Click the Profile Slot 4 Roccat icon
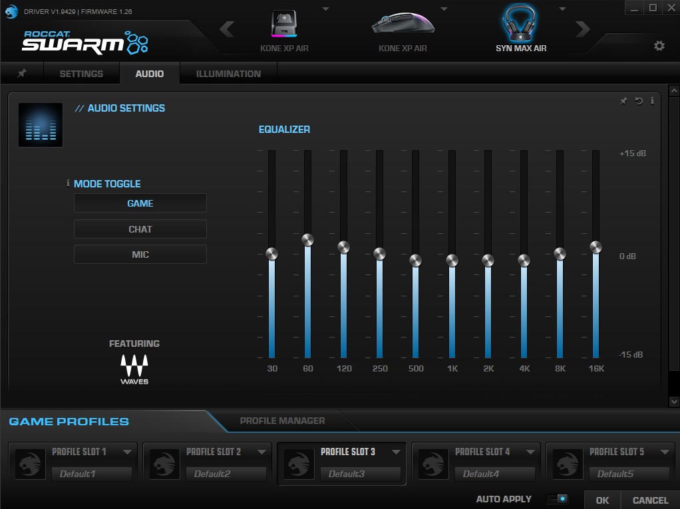The width and height of the screenshot is (680, 509). pos(433,464)
